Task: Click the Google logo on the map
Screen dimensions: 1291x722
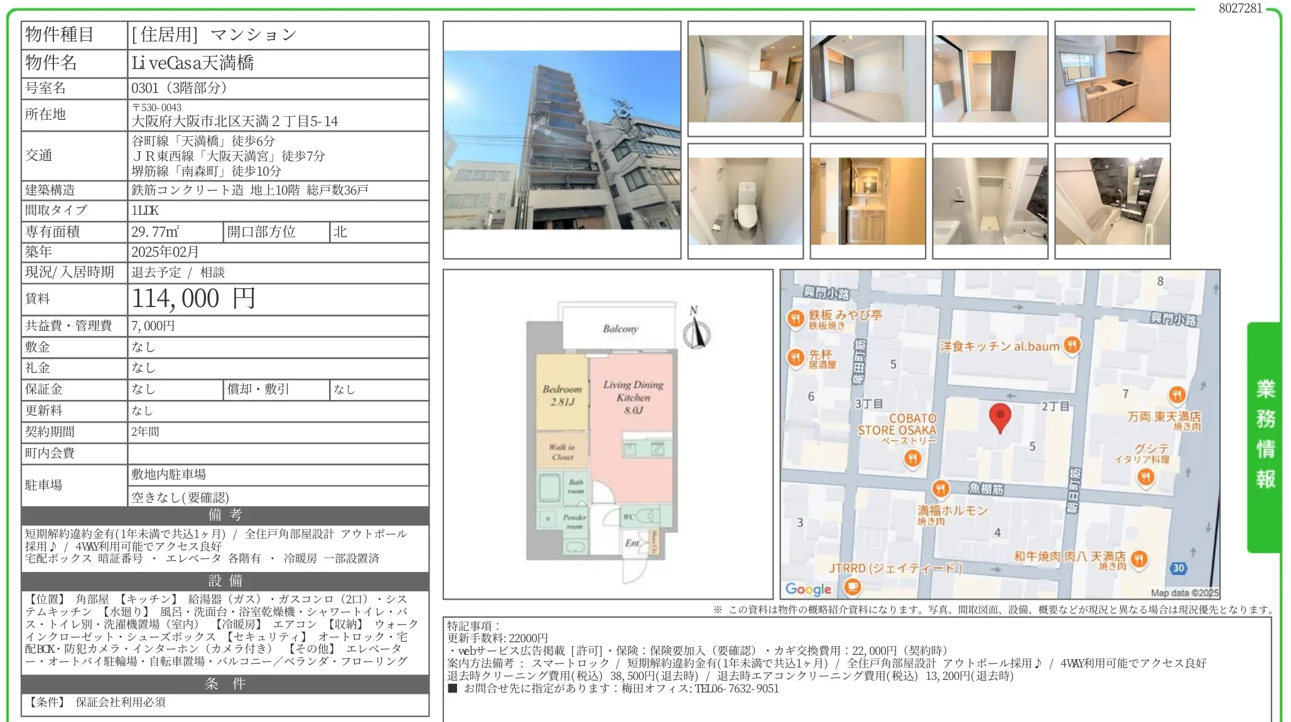Action: [808, 589]
